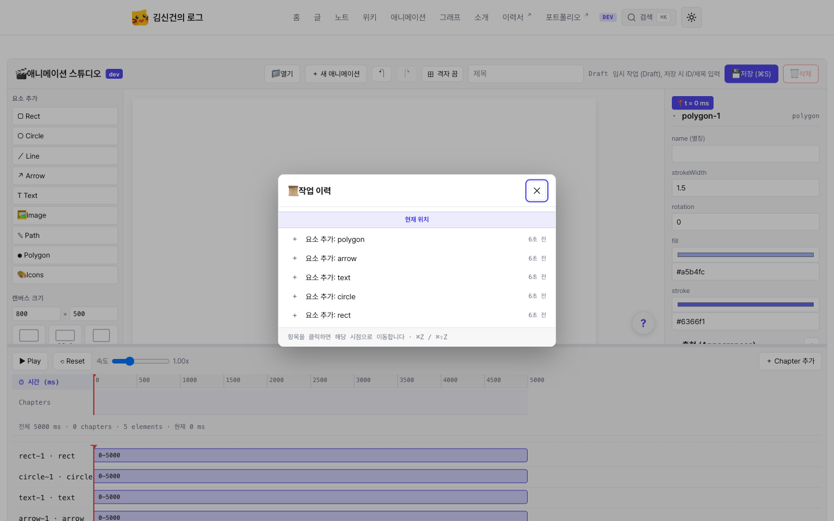Viewport: 834px width, 521px height.
Task: Open the 그래프 nav item
Action: [x=450, y=17]
